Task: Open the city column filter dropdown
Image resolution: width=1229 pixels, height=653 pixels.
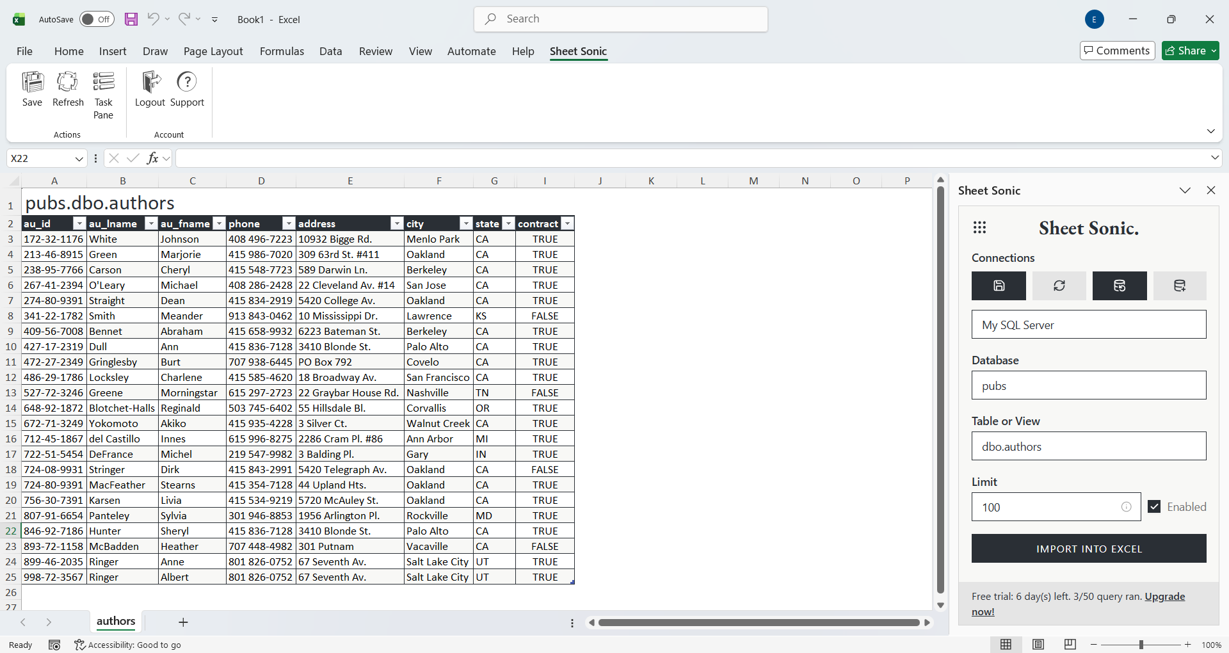Action: click(466, 223)
